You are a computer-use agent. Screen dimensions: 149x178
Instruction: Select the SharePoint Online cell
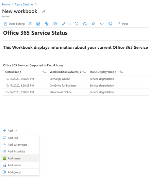point(61,92)
